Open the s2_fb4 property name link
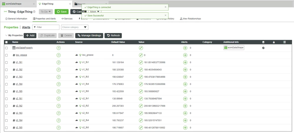The width and height of the screenshot is (294, 133). [19, 120]
